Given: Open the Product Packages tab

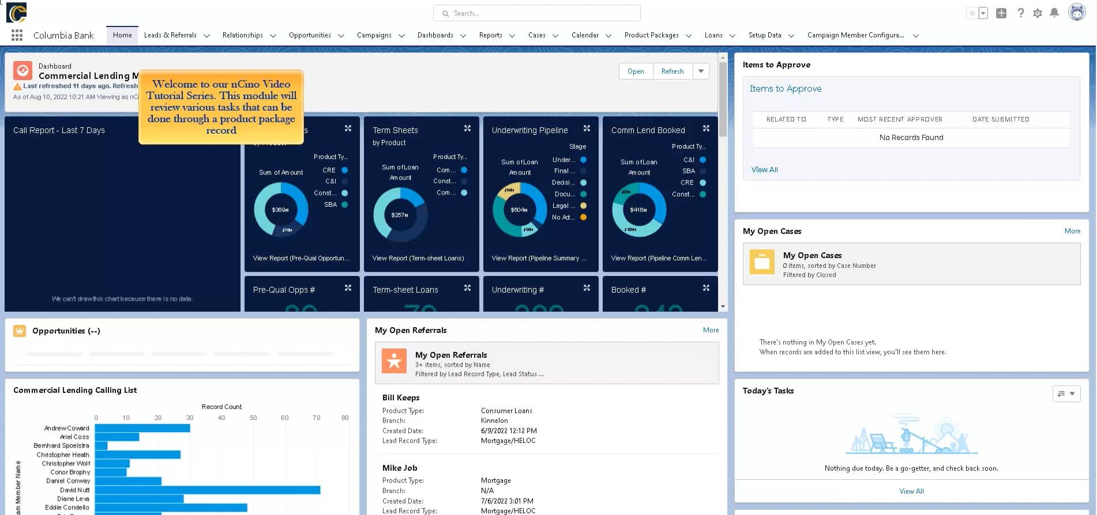Looking at the screenshot, I should point(651,35).
